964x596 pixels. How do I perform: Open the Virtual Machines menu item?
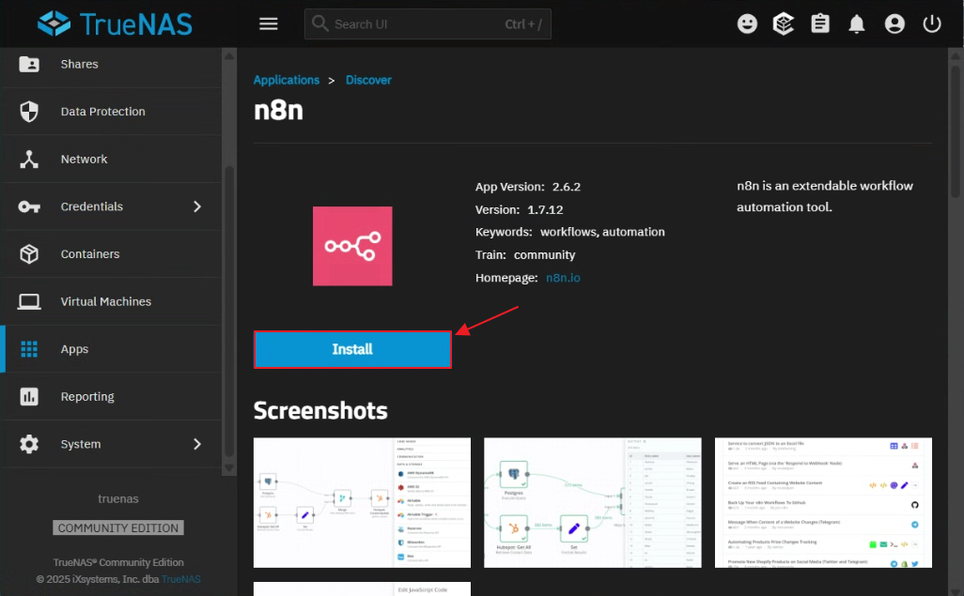pyautogui.click(x=111, y=301)
